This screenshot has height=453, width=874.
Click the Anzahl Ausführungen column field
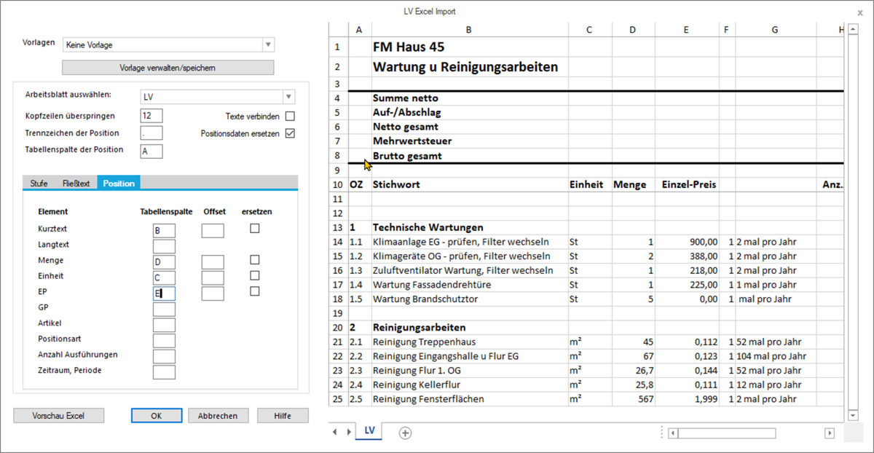[164, 356]
